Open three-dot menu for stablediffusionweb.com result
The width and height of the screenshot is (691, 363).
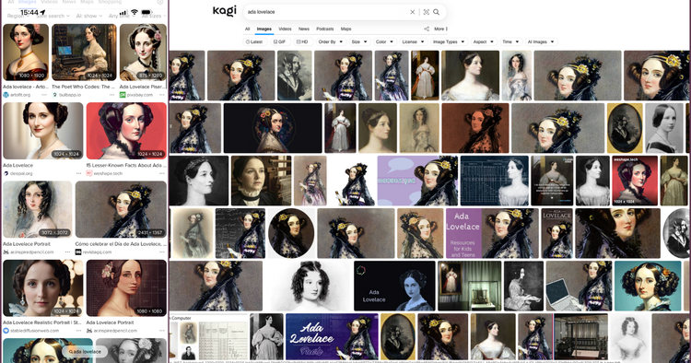pyautogui.click(x=78, y=331)
